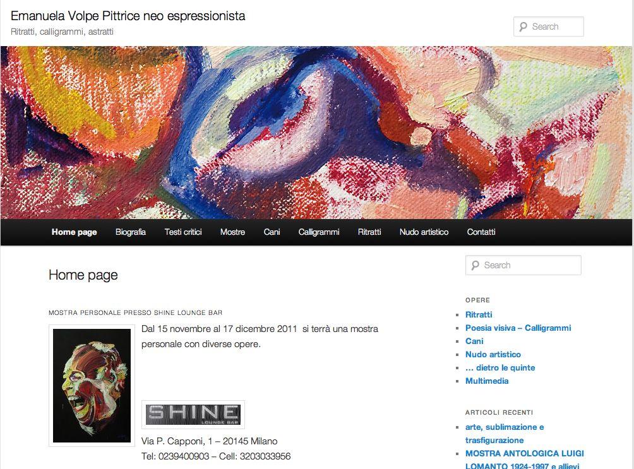The height and width of the screenshot is (469, 634).
Task: Click the Shine Lounge Bar logo
Action: coord(193,415)
